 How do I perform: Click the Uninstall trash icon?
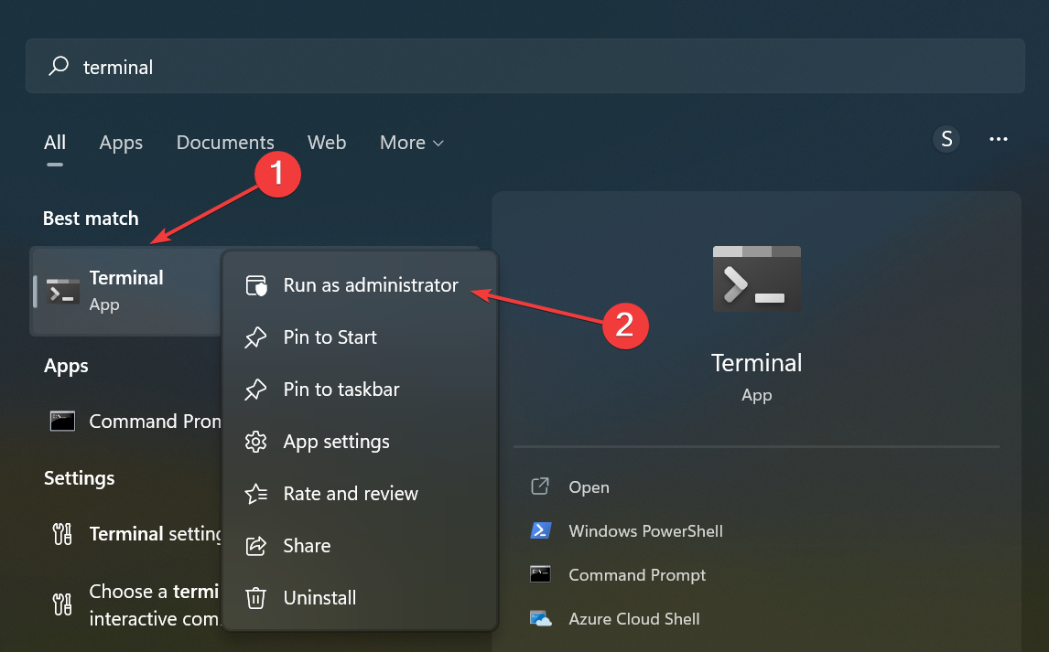click(x=255, y=598)
